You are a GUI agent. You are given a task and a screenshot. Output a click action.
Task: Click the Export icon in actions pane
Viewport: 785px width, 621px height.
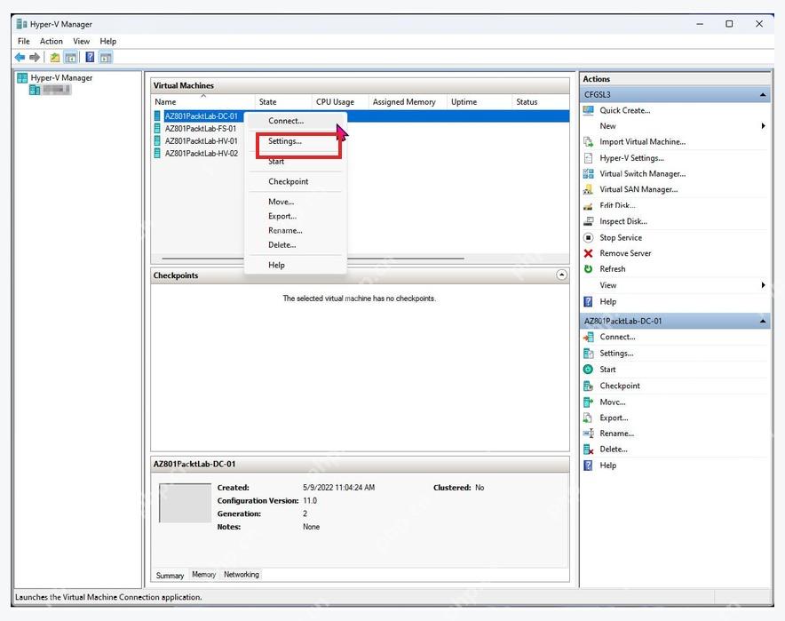coord(588,418)
